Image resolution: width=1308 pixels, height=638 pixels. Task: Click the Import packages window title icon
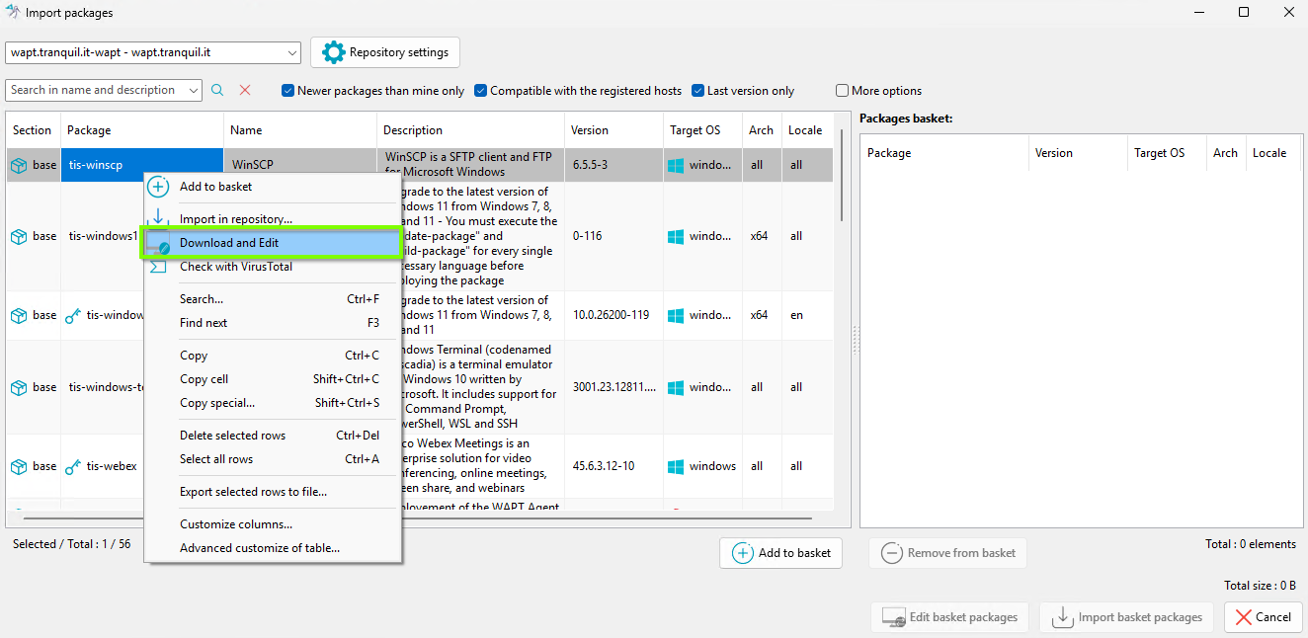pyautogui.click(x=12, y=13)
